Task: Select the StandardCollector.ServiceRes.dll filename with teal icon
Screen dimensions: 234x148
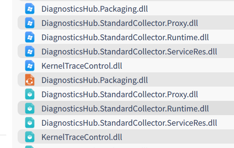Action: 129,123
